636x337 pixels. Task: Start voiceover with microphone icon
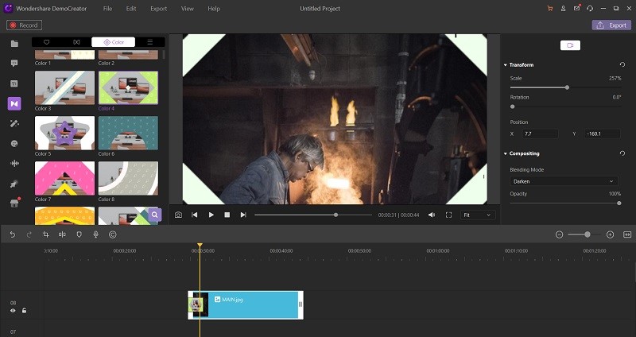pyautogui.click(x=95, y=234)
